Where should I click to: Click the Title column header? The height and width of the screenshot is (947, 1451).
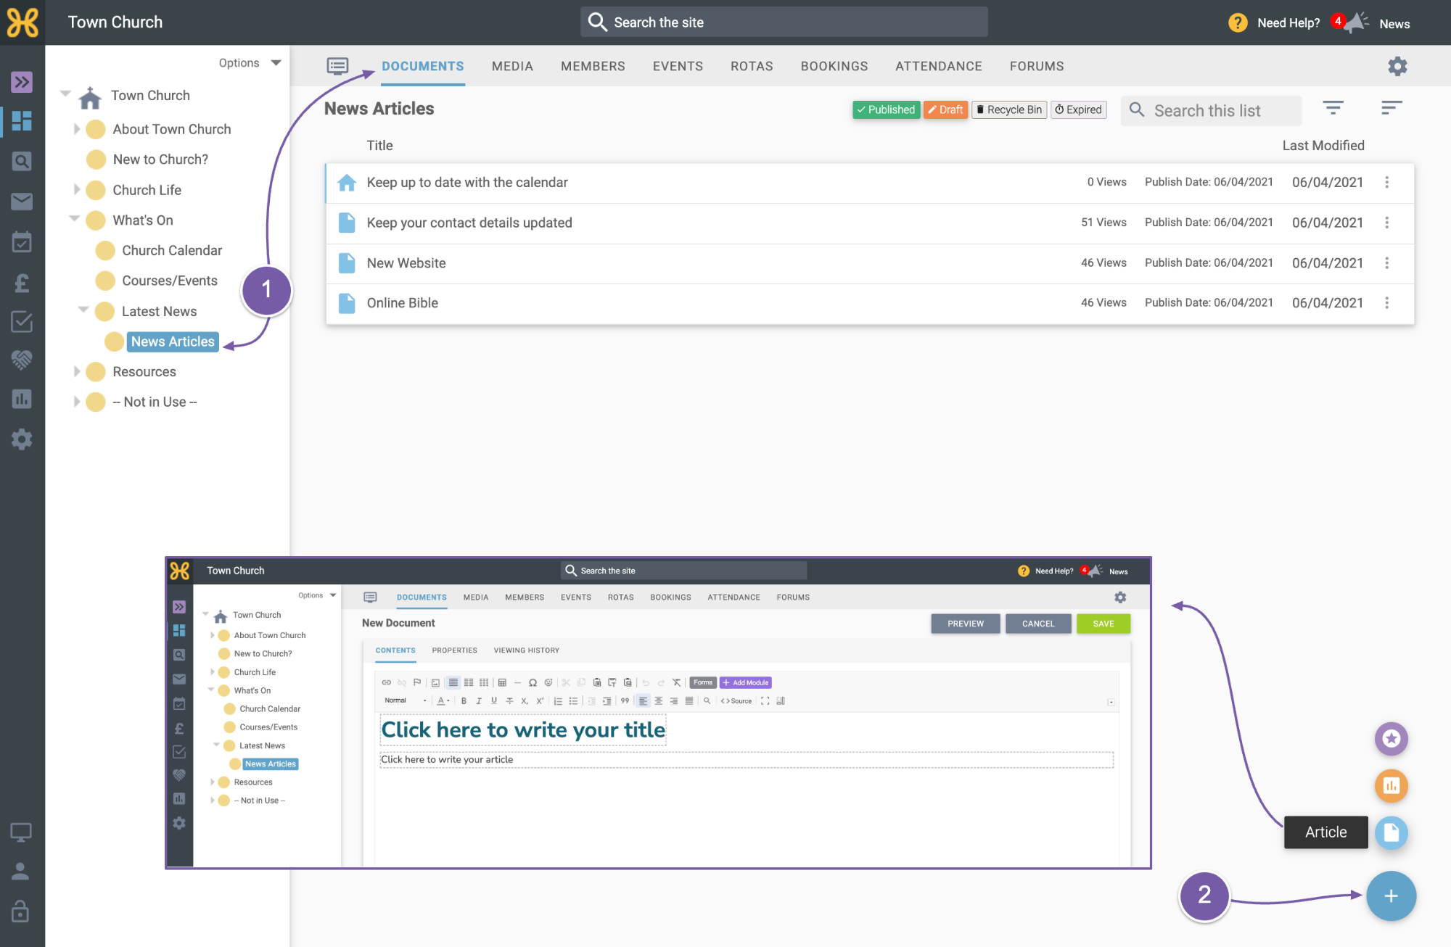tap(379, 146)
